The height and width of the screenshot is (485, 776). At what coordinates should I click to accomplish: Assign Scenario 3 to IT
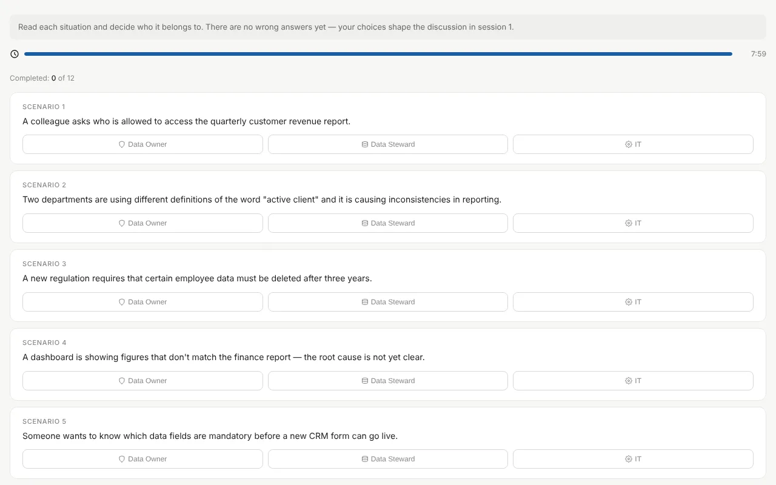(633, 302)
